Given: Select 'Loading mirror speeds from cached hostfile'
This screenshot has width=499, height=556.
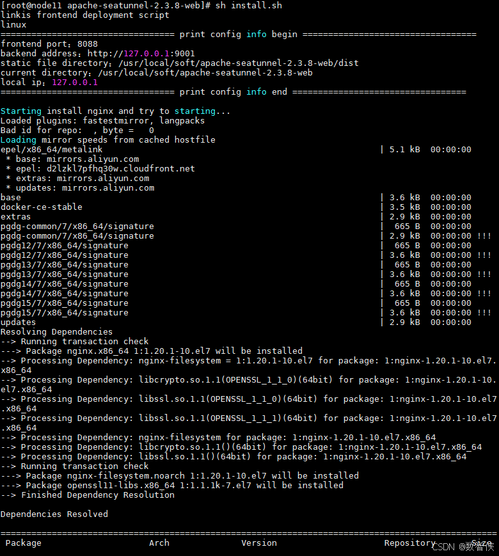Looking at the screenshot, I should (x=108, y=139).
